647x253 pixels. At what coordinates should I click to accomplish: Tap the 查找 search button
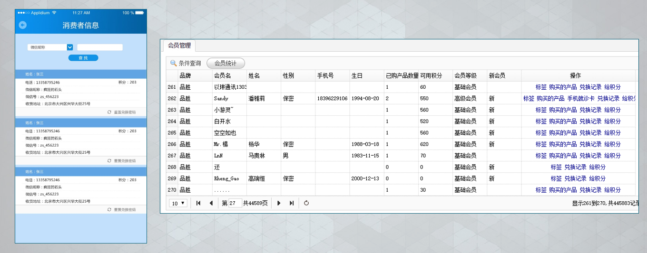(83, 58)
